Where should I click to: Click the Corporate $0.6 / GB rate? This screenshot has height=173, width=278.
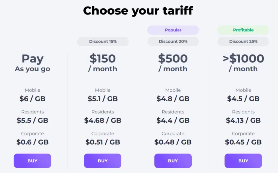[32, 142]
